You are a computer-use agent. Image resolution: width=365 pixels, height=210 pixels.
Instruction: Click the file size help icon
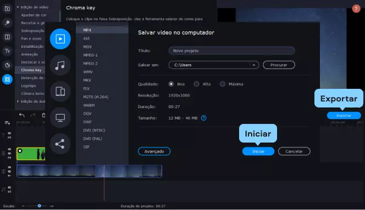click(204, 118)
